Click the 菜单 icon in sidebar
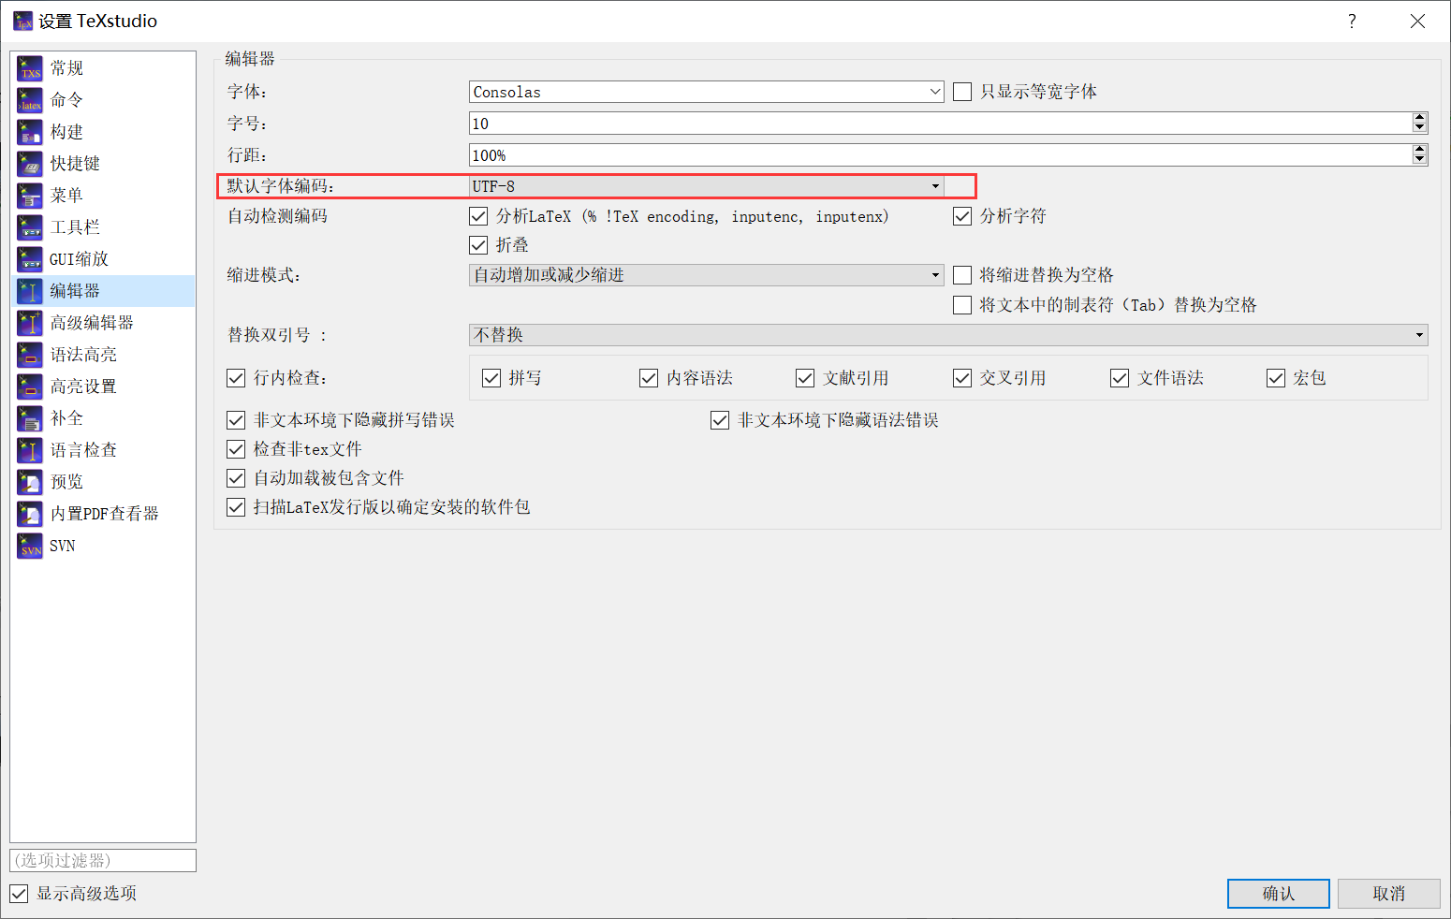The image size is (1451, 919). click(x=30, y=196)
